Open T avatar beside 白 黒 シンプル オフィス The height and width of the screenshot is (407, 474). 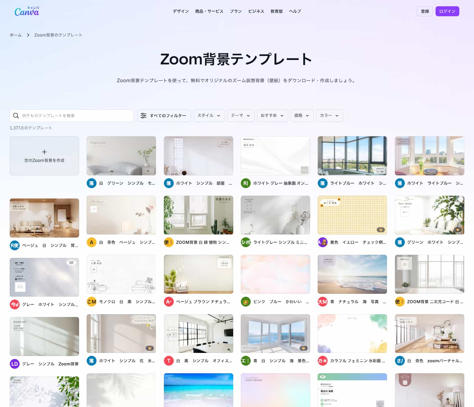169,361
